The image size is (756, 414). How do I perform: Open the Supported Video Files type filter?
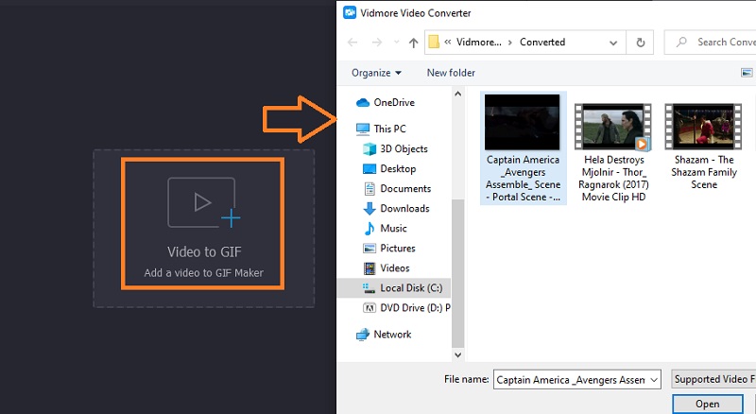[713, 380]
